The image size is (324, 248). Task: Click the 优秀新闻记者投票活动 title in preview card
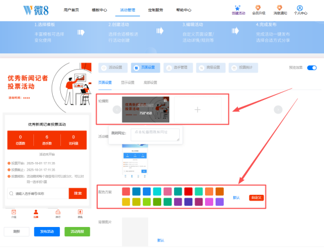[x=47, y=125]
